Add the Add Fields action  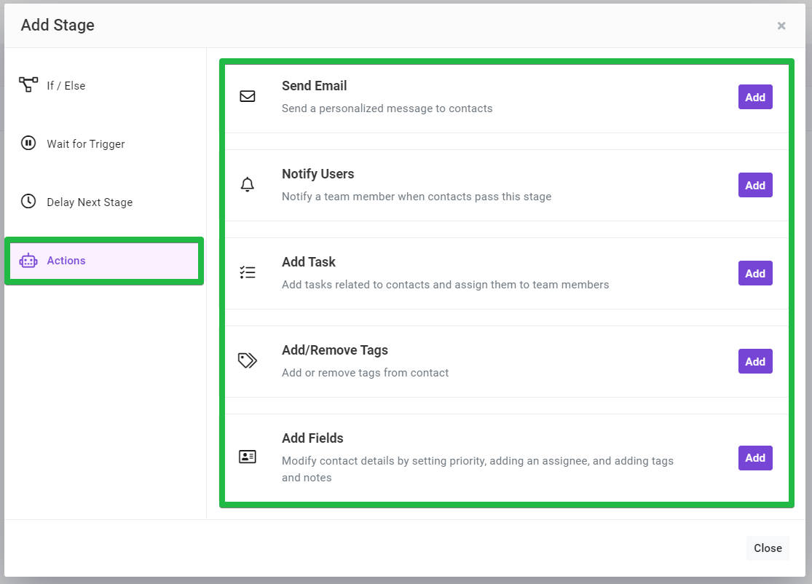click(x=755, y=458)
